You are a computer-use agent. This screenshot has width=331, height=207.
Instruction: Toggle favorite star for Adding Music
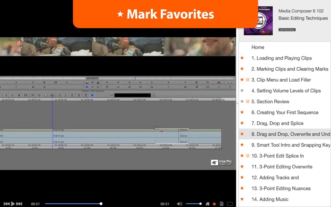pyautogui.click(x=242, y=199)
